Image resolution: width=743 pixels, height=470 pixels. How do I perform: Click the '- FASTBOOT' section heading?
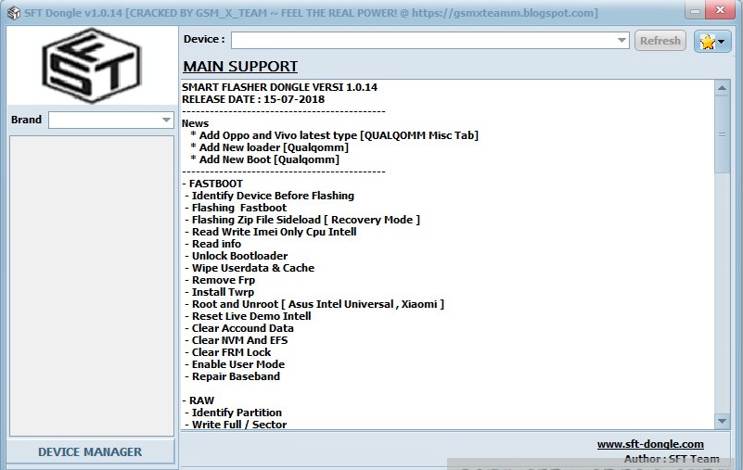(212, 184)
